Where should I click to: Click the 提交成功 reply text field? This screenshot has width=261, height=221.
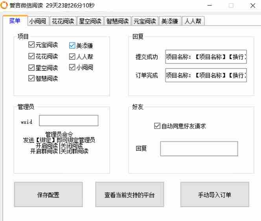pos(206,57)
